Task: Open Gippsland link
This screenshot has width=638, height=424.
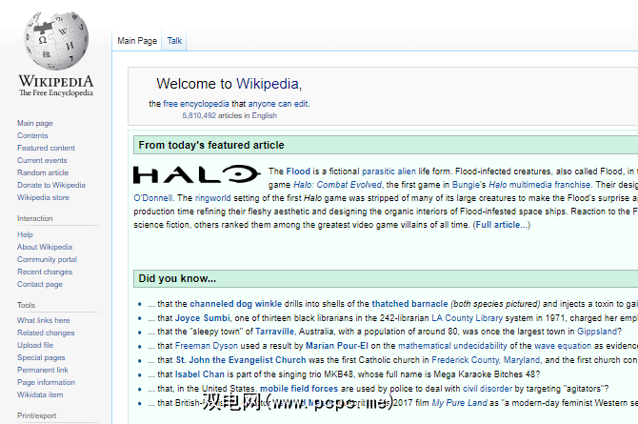Action: [597, 332]
